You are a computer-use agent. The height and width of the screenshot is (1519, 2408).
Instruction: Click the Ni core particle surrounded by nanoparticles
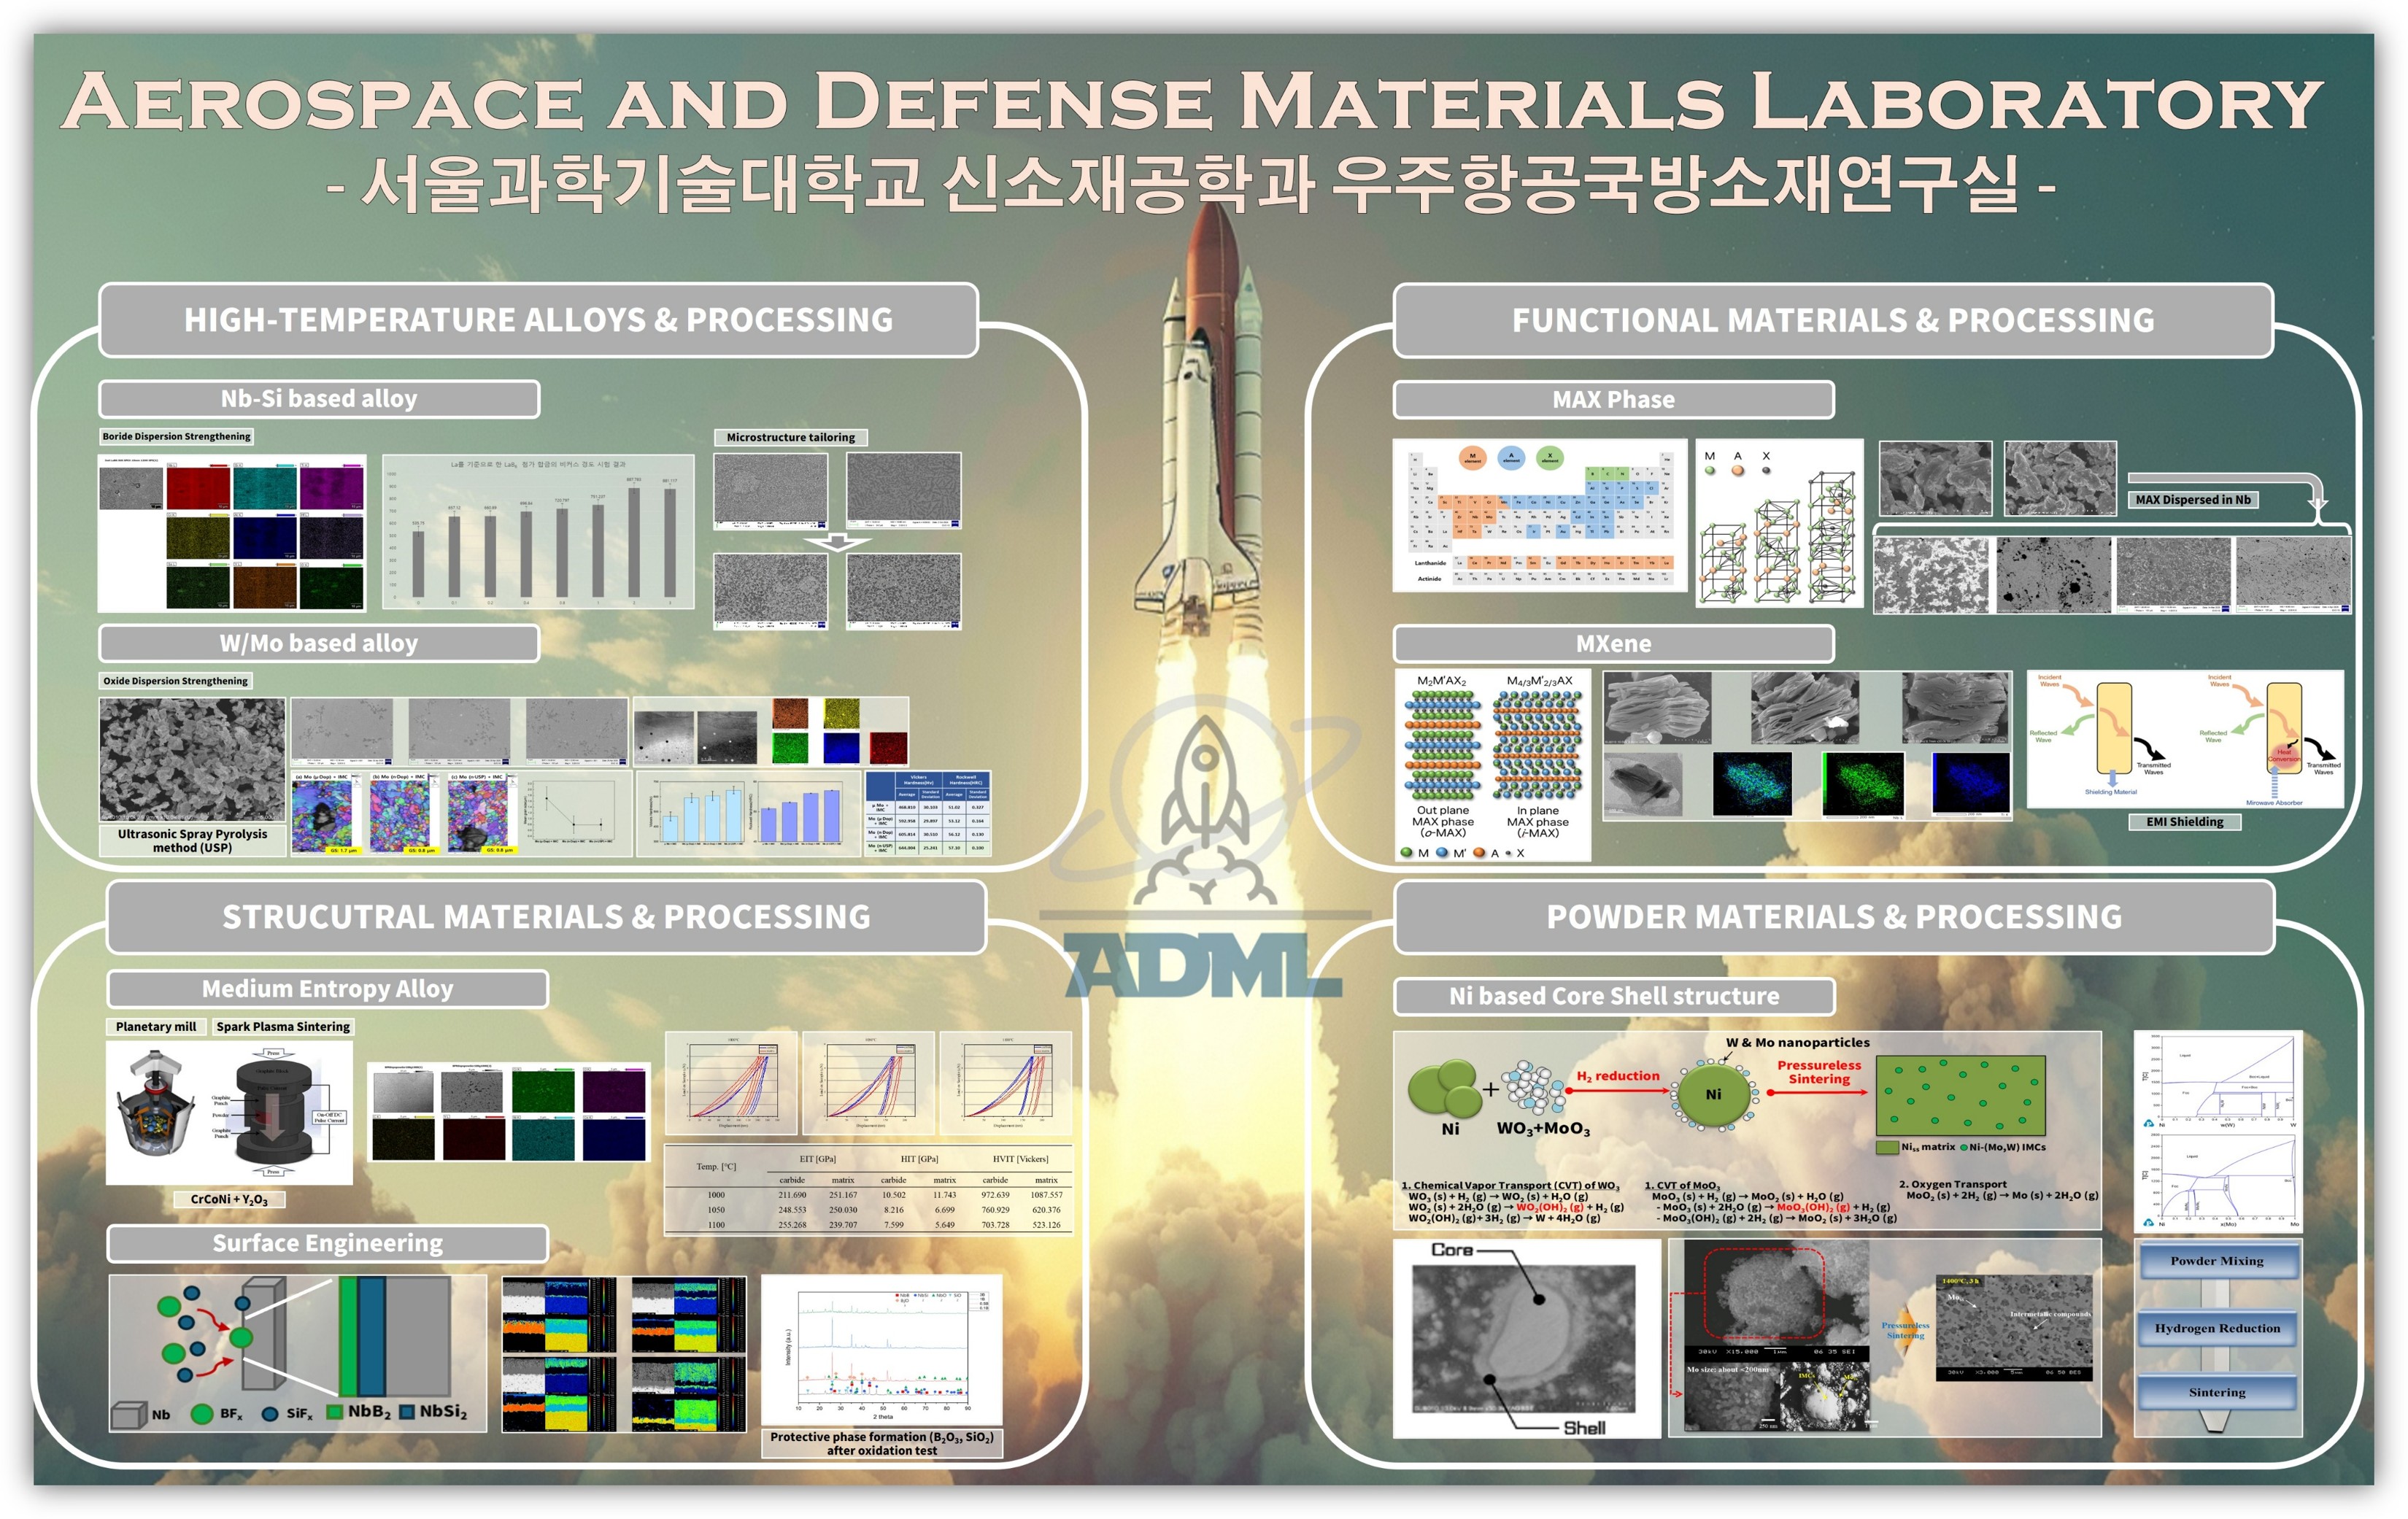point(1713,1094)
